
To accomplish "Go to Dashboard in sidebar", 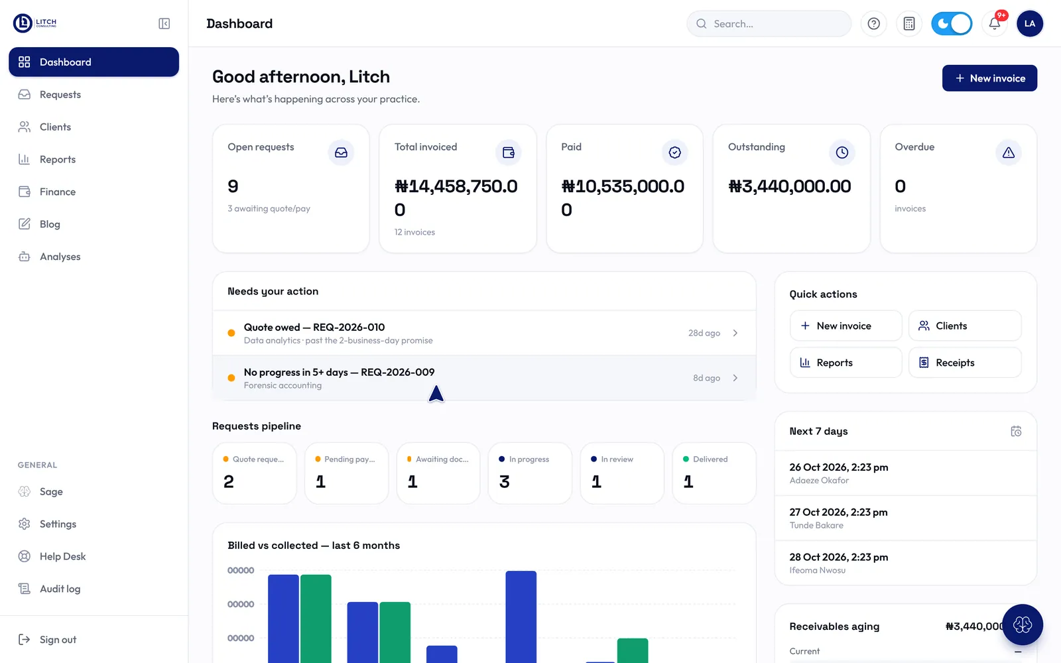I will point(94,62).
